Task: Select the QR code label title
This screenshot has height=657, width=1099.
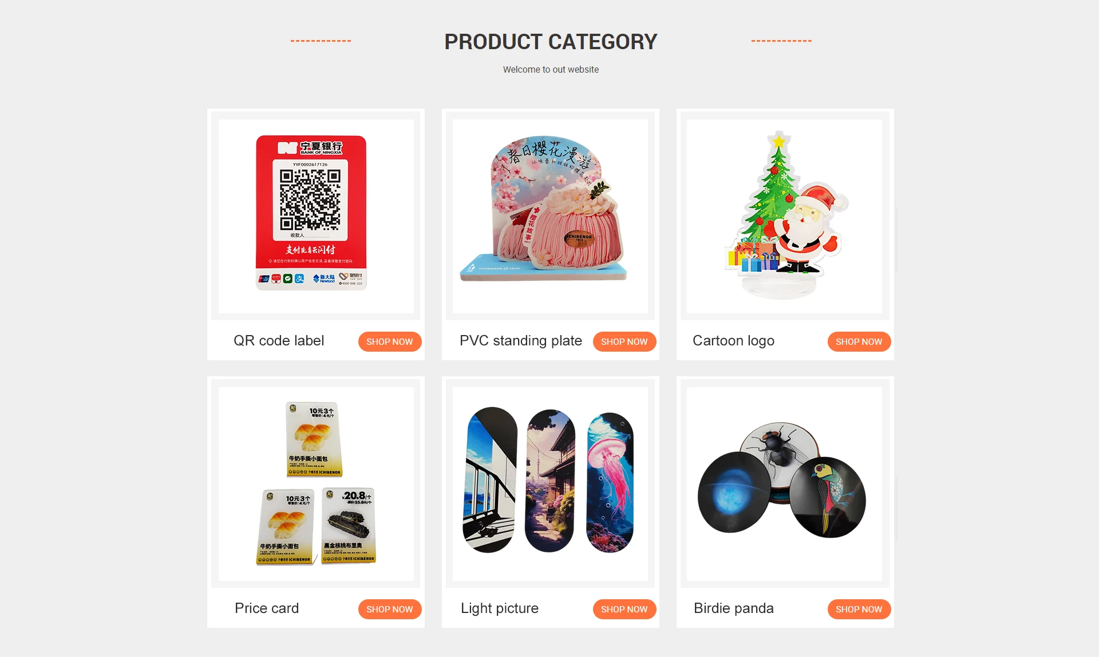Action: (279, 341)
